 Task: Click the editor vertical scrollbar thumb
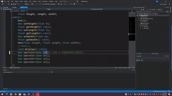click(x=132, y=29)
